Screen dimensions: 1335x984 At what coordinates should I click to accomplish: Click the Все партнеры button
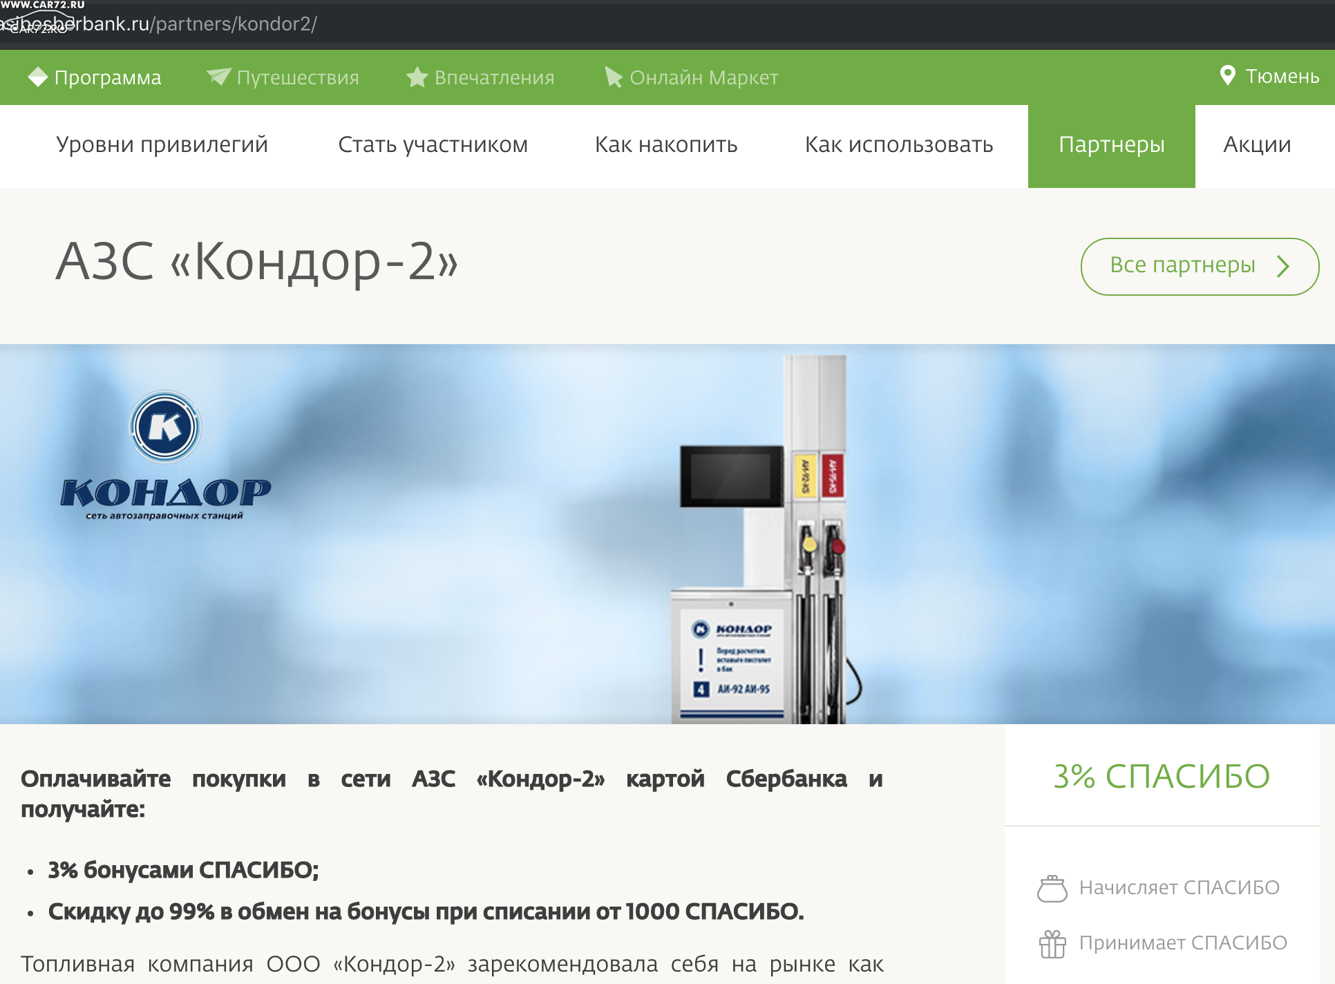tap(1200, 267)
